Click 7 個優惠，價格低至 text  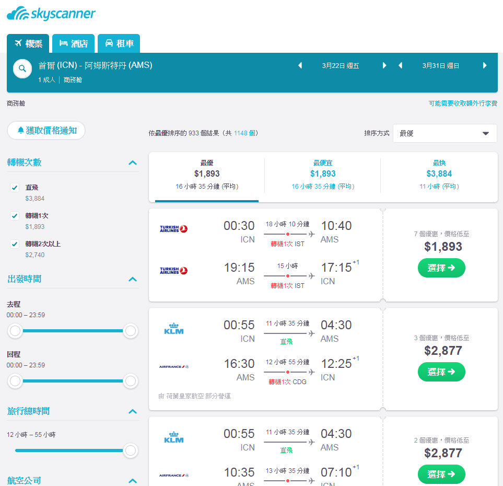point(441,234)
